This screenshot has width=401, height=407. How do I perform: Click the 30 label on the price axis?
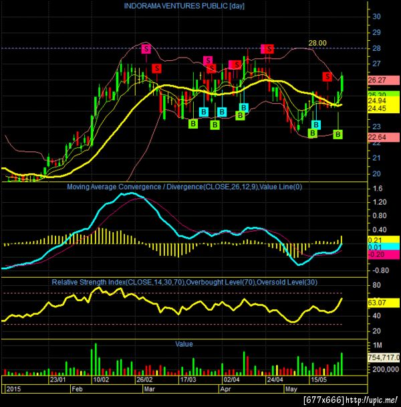(376, 17)
